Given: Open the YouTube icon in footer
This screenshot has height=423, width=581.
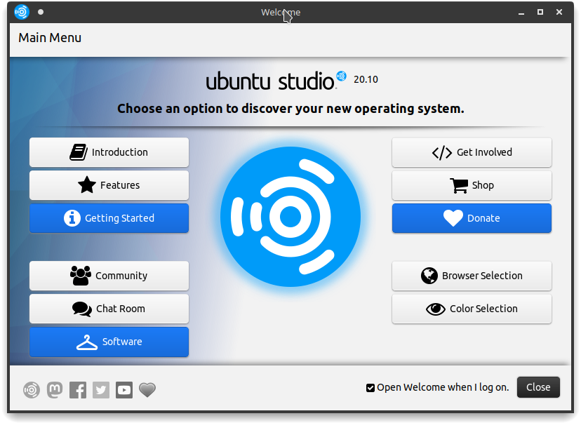Looking at the screenshot, I should 124,390.
